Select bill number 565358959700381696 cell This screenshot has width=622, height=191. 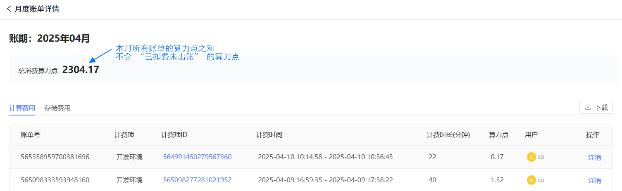55,157
